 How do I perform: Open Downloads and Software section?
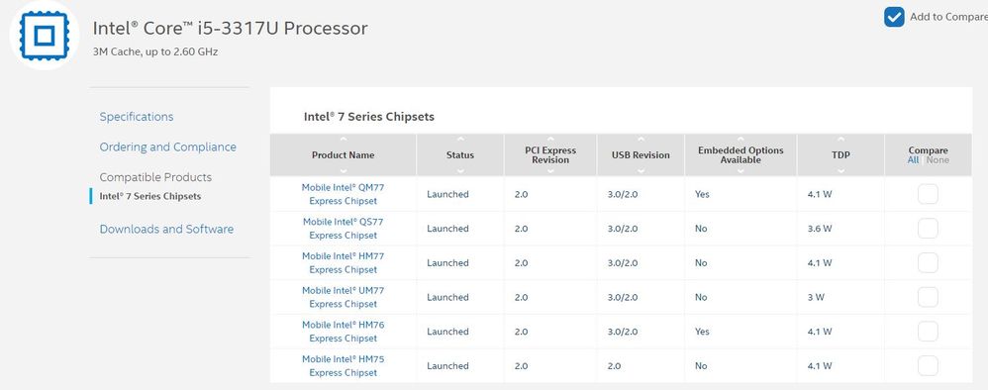(166, 230)
